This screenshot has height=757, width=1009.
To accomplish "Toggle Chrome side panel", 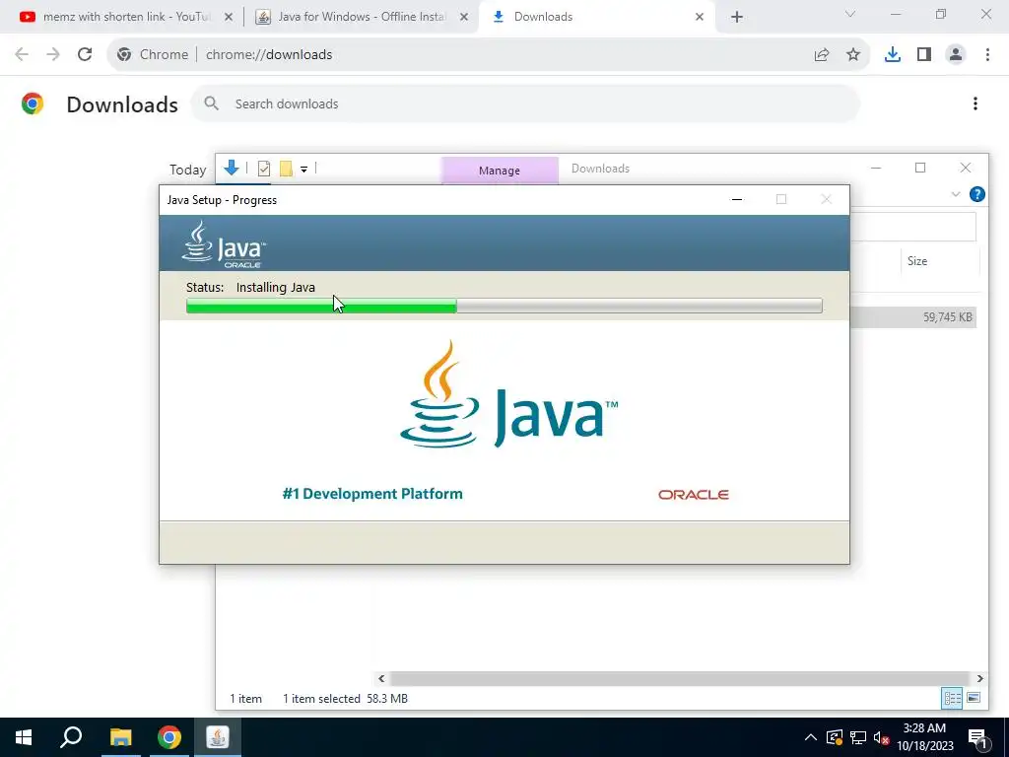I will pos(924,55).
